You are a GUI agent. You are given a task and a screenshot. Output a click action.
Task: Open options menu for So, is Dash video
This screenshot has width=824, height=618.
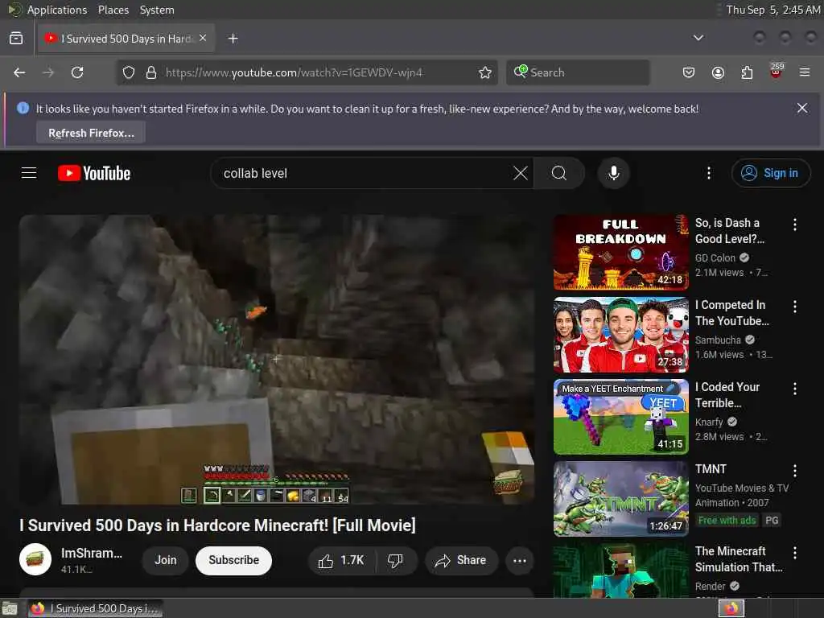[x=794, y=225]
